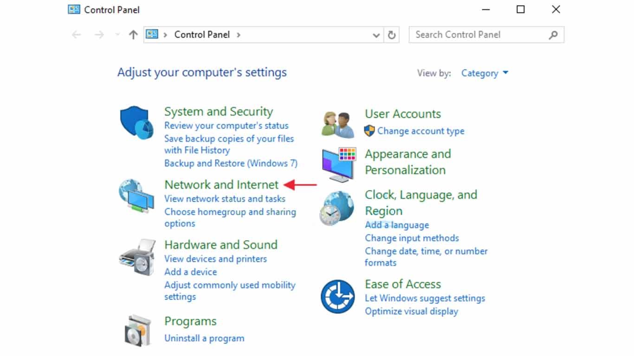Screen dimensions: 634x356
Task: Open View devices and printers link
Action: 215,259
